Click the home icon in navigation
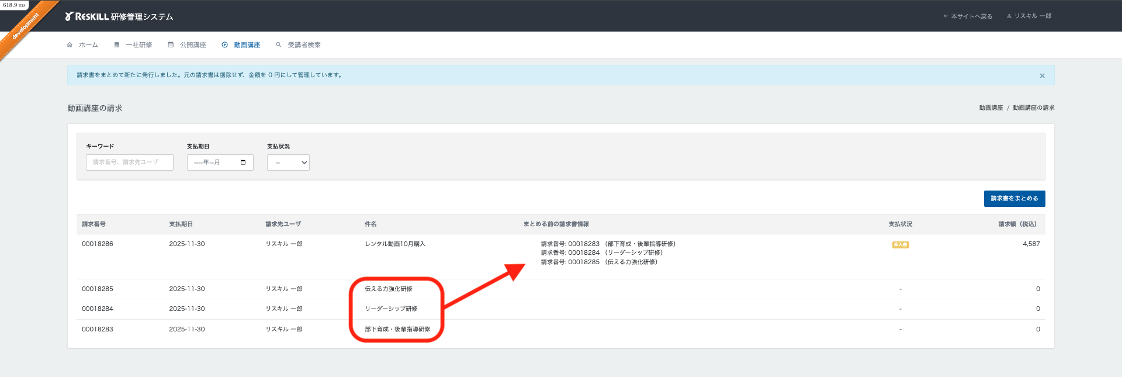Screen dimensions: 1122x377 70,45
